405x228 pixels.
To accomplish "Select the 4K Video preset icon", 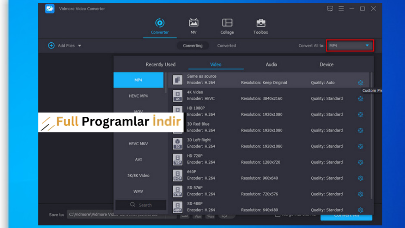I will (x=178, y=96).
